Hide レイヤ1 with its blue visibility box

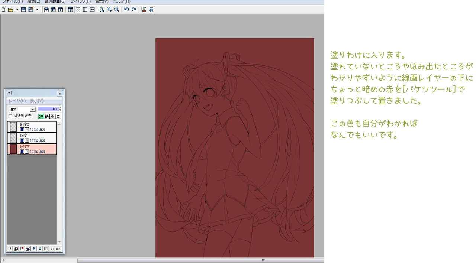[22, 141]
